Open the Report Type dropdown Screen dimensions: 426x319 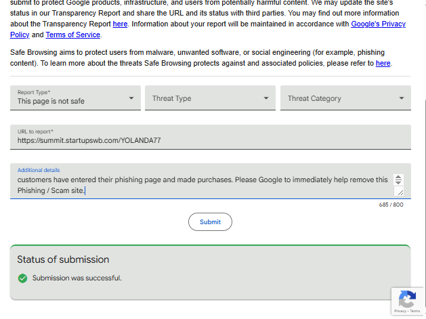point(75,98)
